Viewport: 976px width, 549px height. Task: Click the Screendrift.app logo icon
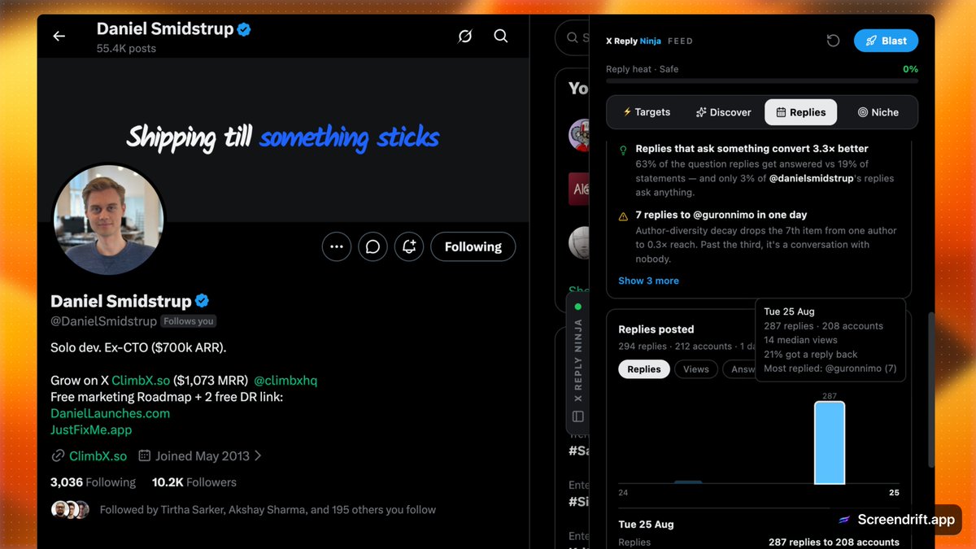pyautogui.click(x=844, y=520)
